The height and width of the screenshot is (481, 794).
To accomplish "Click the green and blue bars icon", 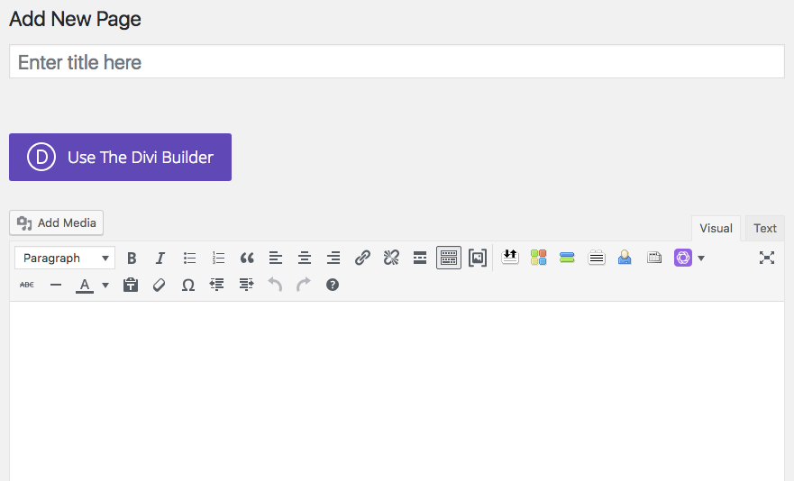I will coord(567,258).
